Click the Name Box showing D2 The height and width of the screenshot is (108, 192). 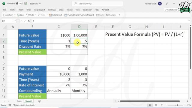pyautogui.click(x=7, y=21)
